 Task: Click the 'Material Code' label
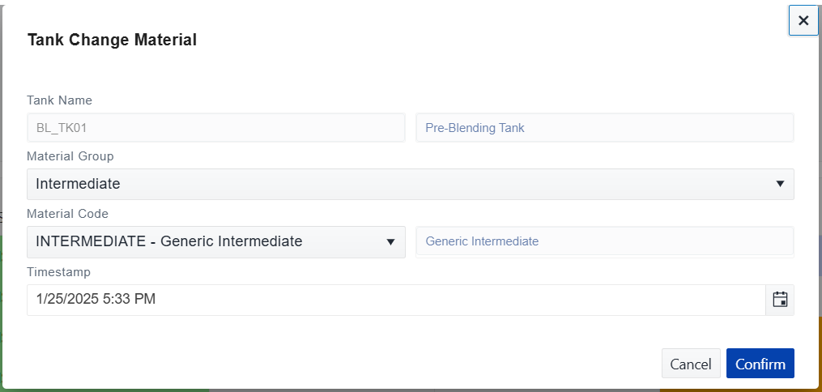coord(67,214)
